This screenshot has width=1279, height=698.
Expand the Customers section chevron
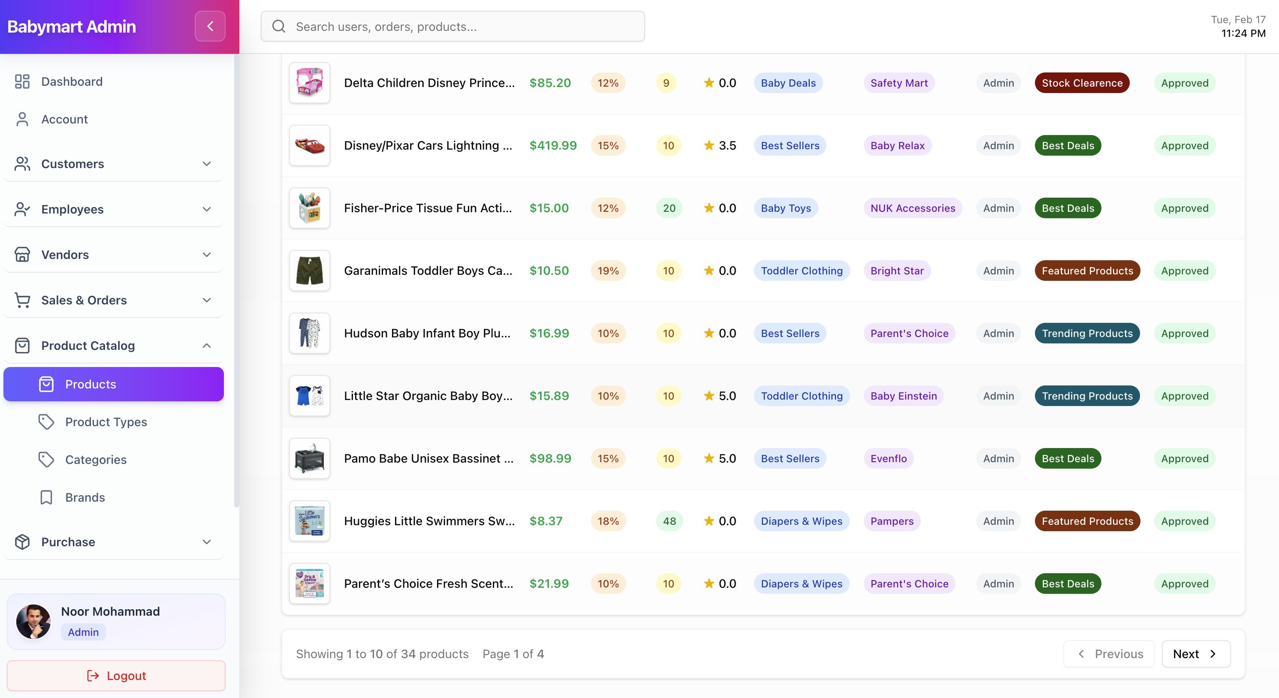(207, 164)
